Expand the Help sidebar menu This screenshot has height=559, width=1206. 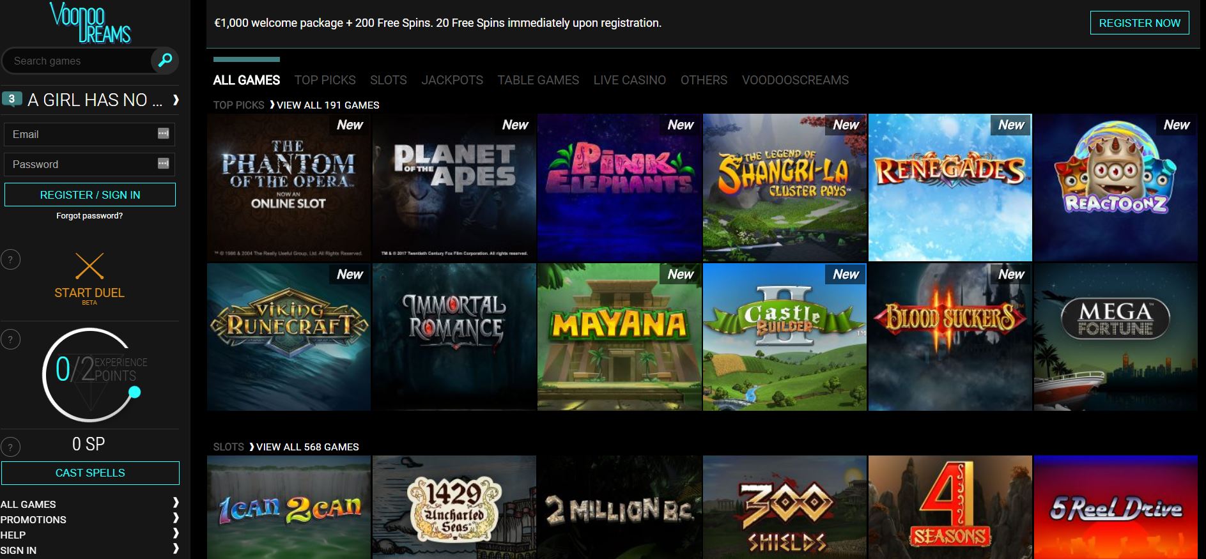point(176,534)
